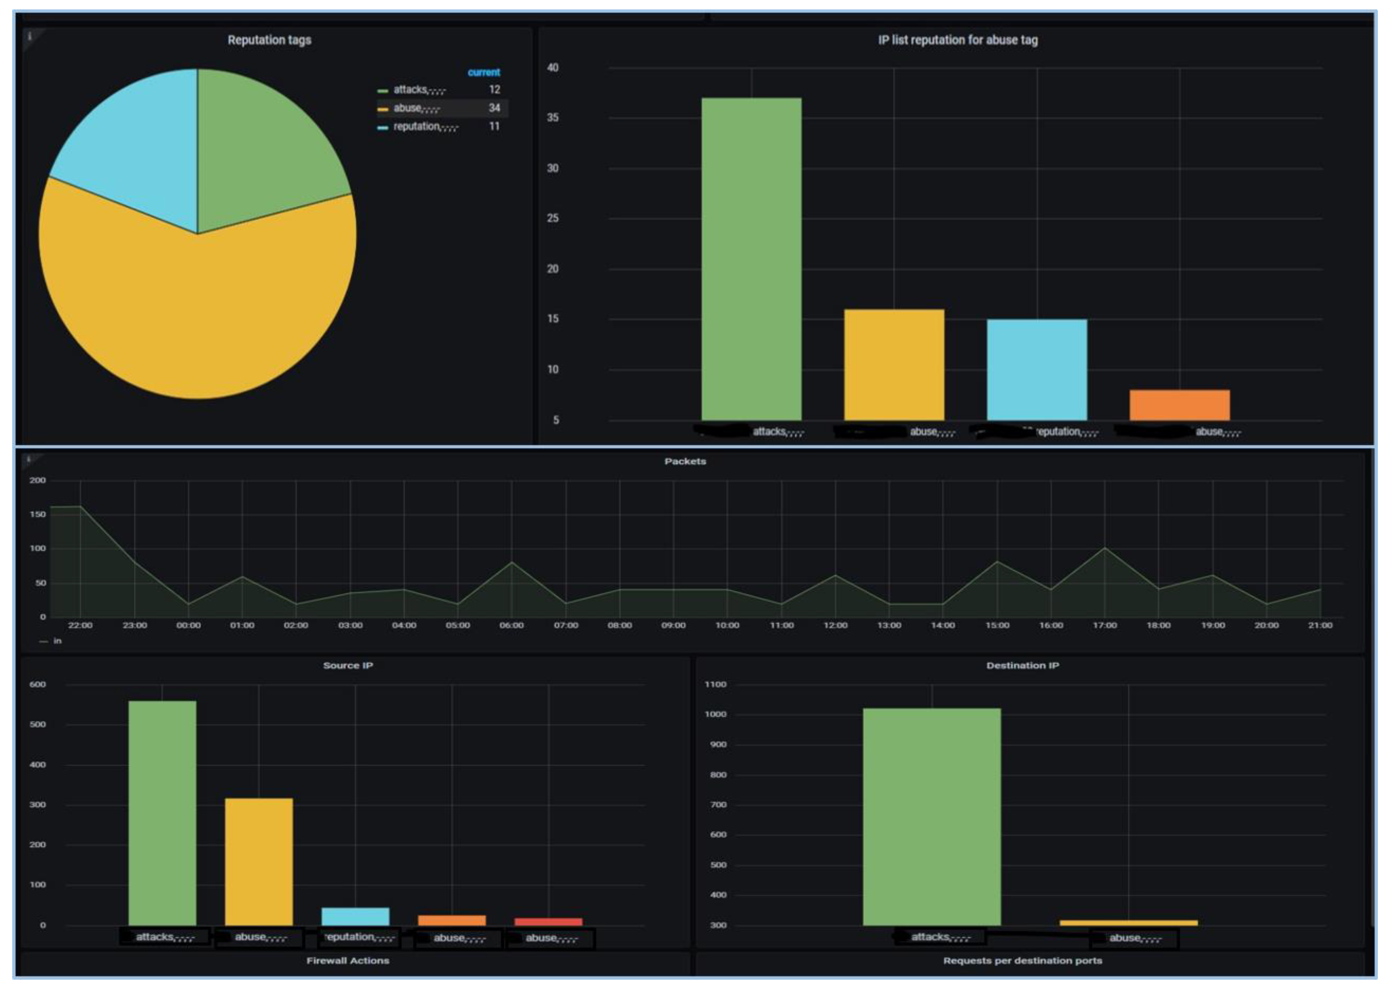Click yellow abuse legend color swatch
Image resolution: width=1388 pixels, height=987 pixels.
382,109
